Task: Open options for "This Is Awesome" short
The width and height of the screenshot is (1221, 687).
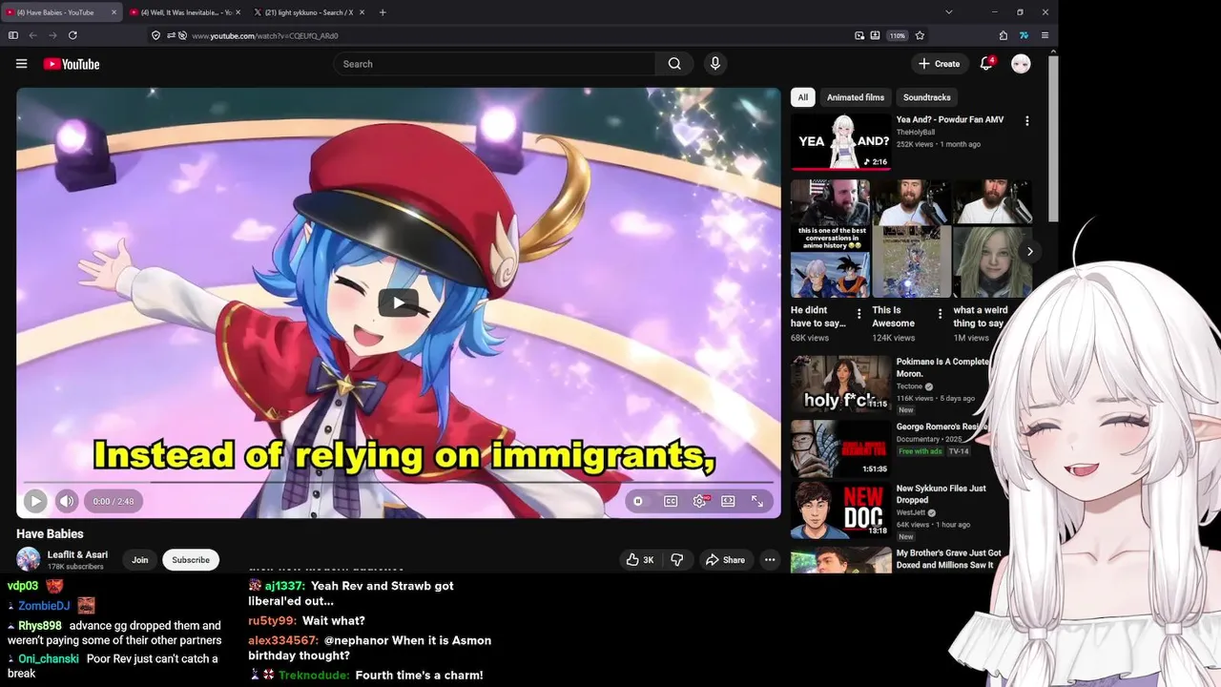Action: [x=940, y=313]
